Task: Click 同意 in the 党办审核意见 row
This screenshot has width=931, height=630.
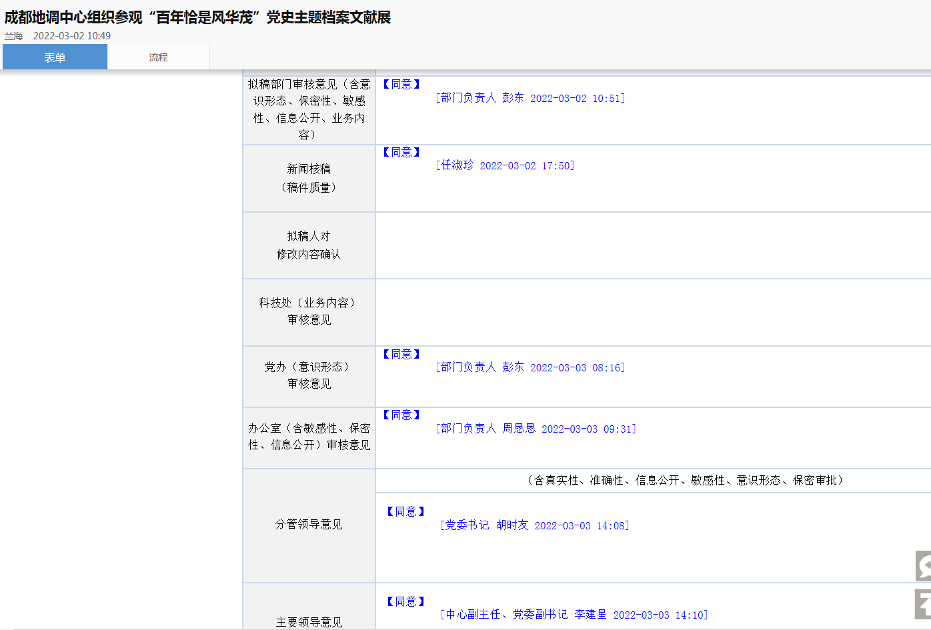Action: (x=401, y=354)
